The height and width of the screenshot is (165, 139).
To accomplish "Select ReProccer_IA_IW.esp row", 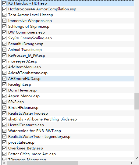I will point(27,56).
